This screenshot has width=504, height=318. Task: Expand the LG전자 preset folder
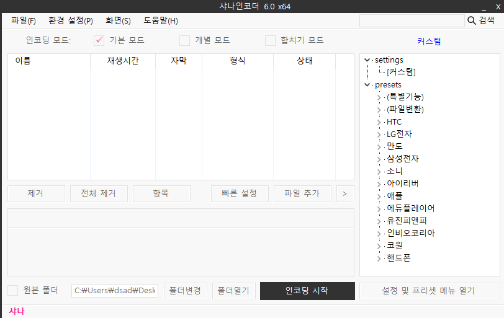tap(379, 135)
